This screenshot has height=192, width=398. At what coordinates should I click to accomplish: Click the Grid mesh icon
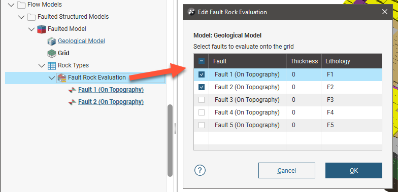(52, 53)
